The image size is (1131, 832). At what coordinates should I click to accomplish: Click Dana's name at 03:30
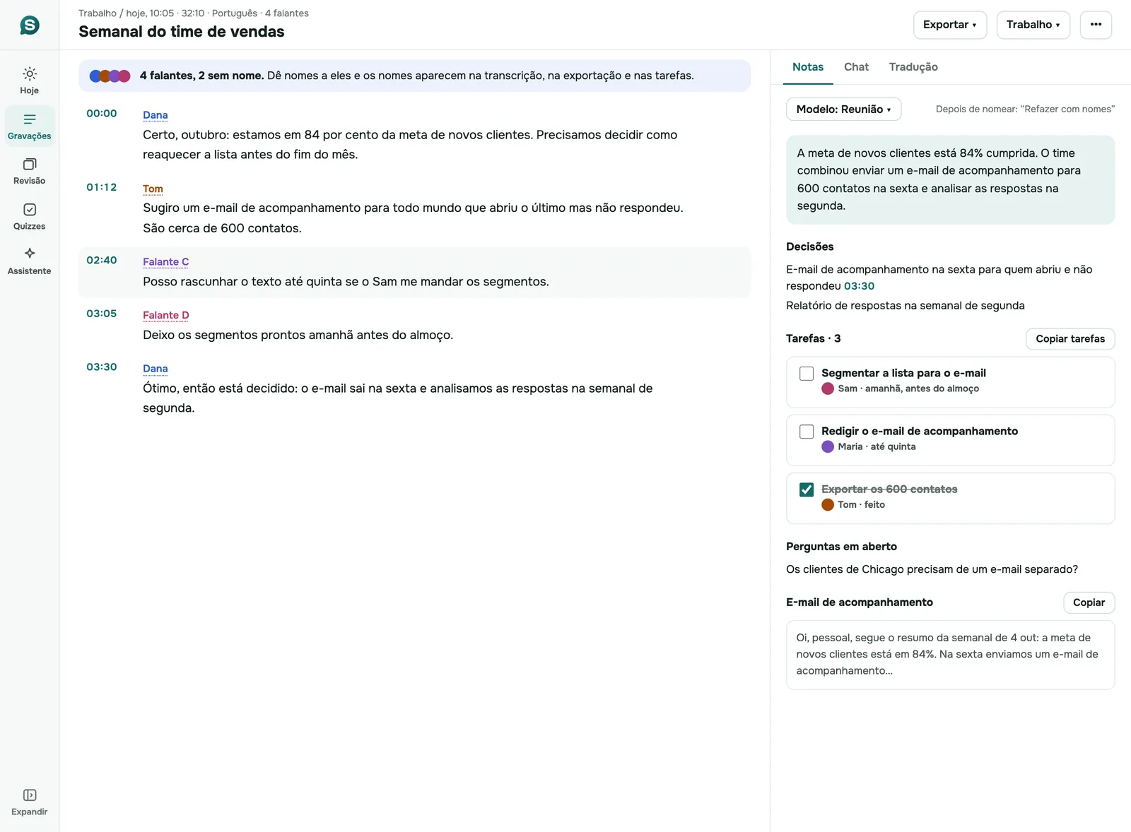click(x=155, y=369)
